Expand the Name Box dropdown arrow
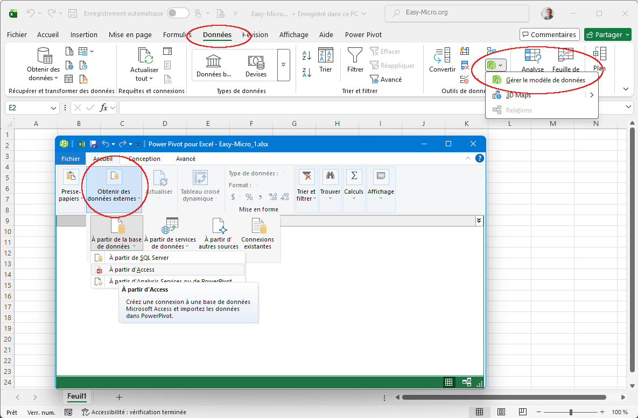Screen dimensions: 638x418 54,108
